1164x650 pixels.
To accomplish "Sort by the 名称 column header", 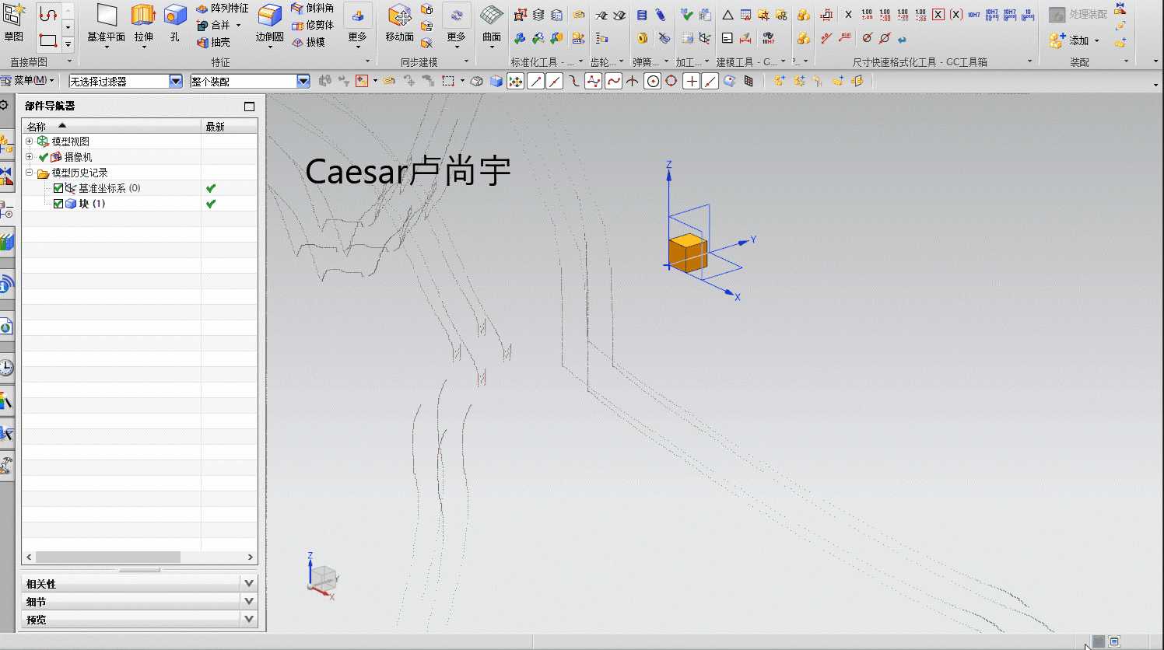I will coord(112,126).
